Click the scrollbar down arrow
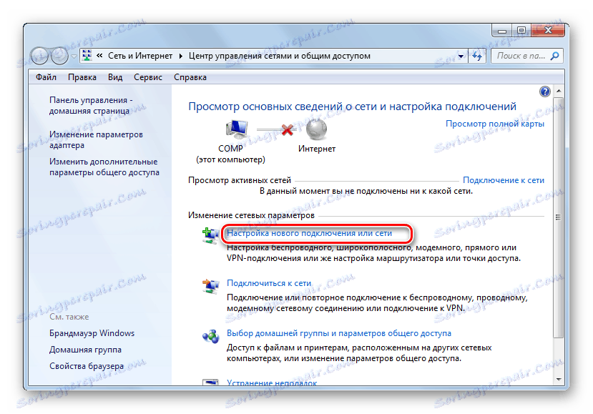 click(x=559, y=379)
